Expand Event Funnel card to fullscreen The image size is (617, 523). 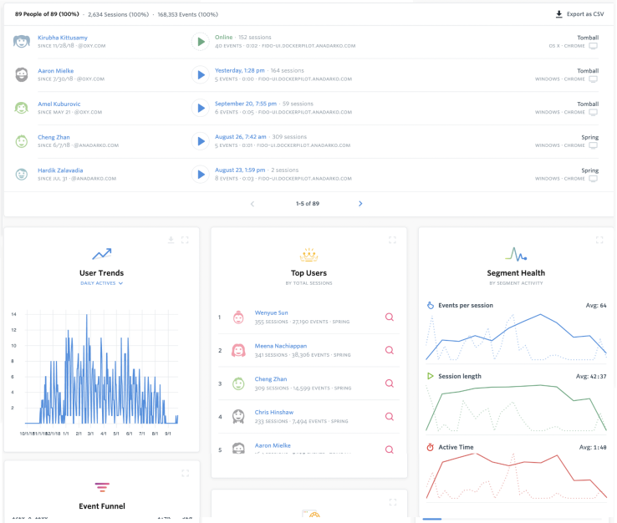(186, 473)
